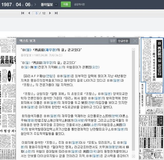Click the 텍스트 보기 panel header
This screenshot has width=164, height=160.
tap(77, 41)
